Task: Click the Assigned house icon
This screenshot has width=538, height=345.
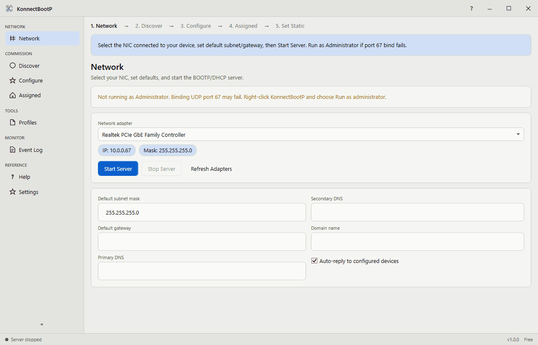Action: (13, 95)
